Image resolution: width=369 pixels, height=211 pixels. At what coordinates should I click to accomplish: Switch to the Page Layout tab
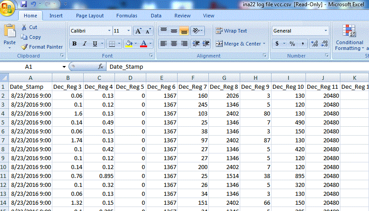point(90,16)
